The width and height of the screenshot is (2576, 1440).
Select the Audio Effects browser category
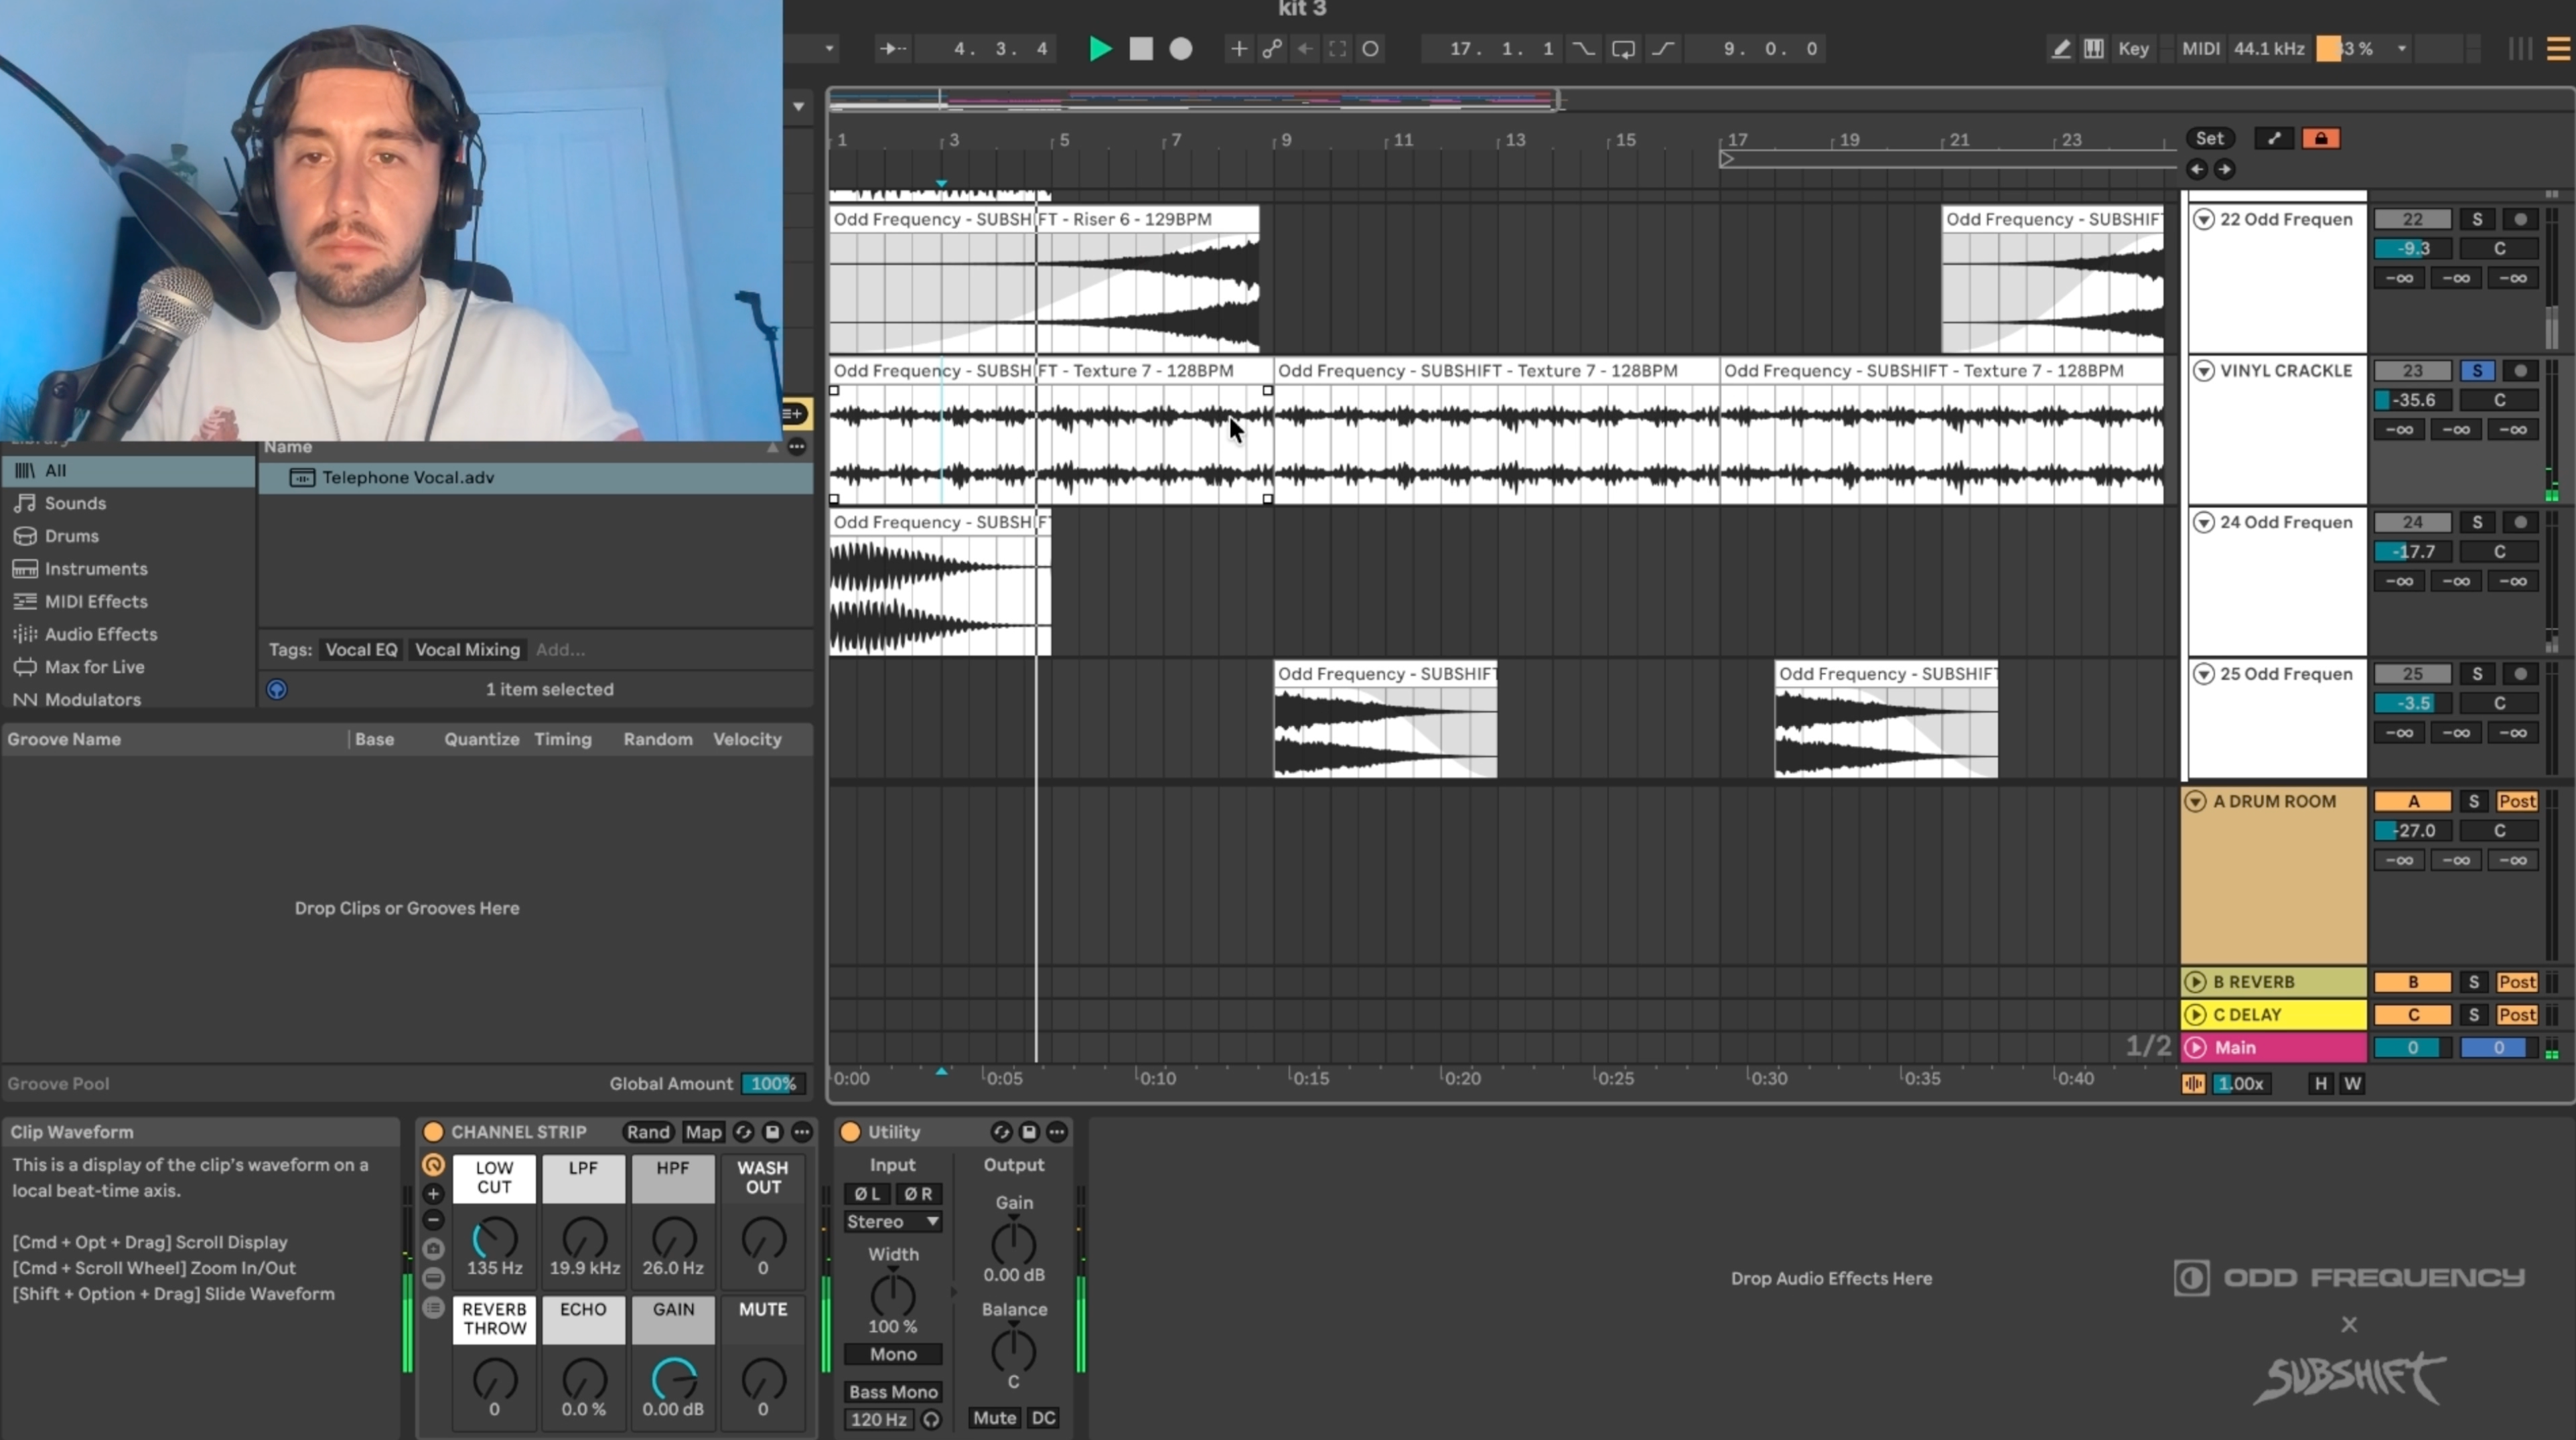click(x=100, y=633)
